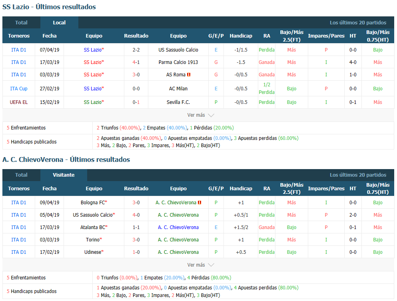Expand Ver más under ChievoVerona results
The width and height of the screenshot is (397, 301).
coord(200,265)
